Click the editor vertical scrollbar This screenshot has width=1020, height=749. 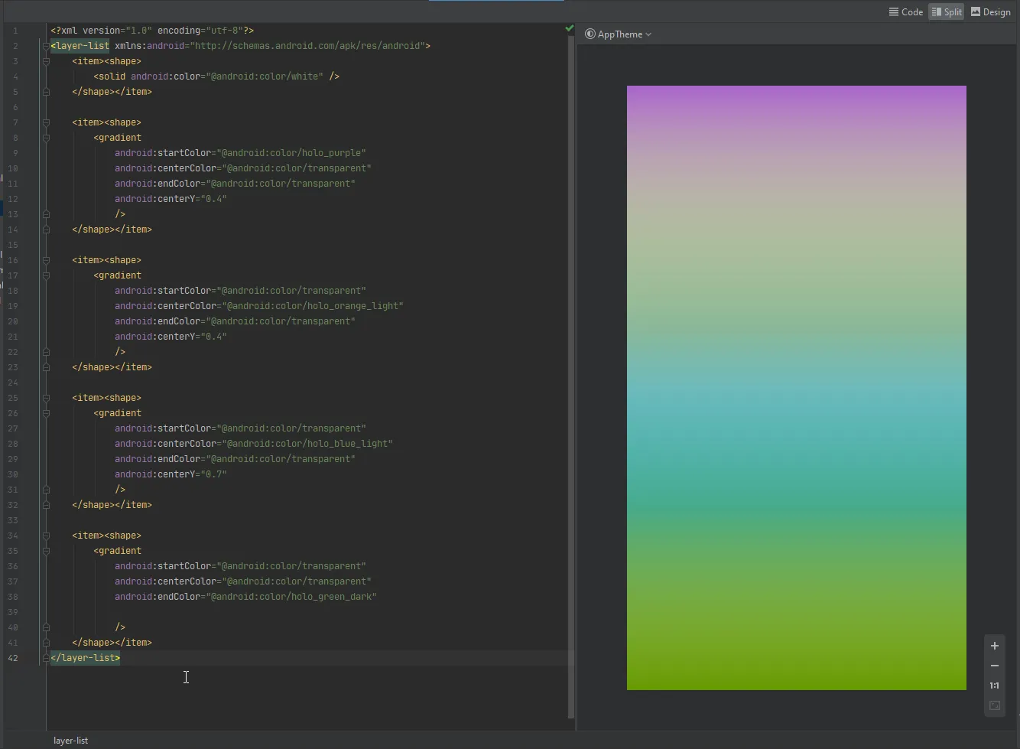(571, 375)
